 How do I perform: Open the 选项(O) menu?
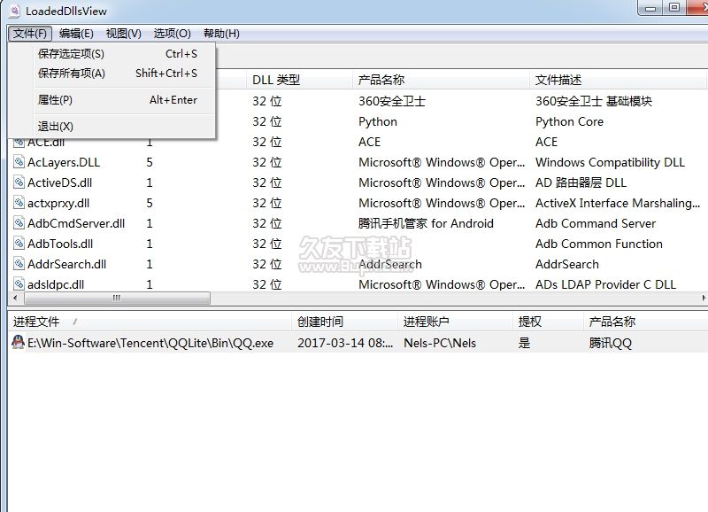point(172,34)
